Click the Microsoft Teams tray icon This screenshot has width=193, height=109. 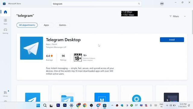pyautogui.click(x=127, y=105)
